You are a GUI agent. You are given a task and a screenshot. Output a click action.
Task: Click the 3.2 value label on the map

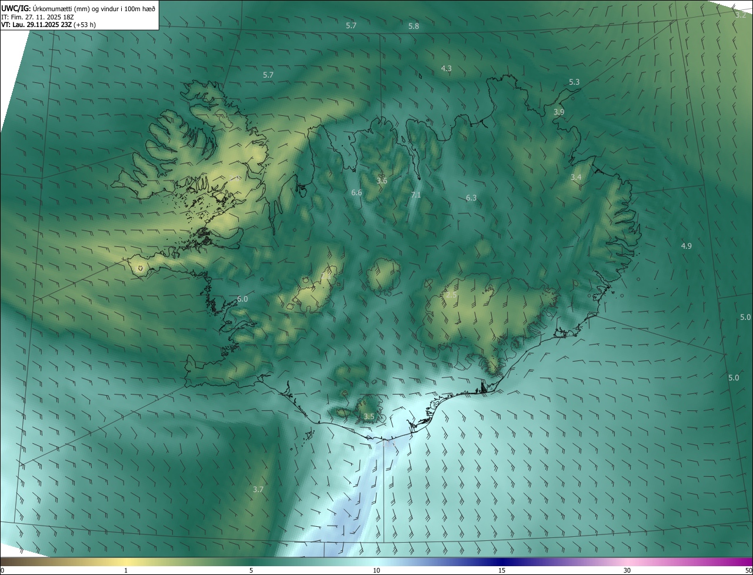point(740,15)
